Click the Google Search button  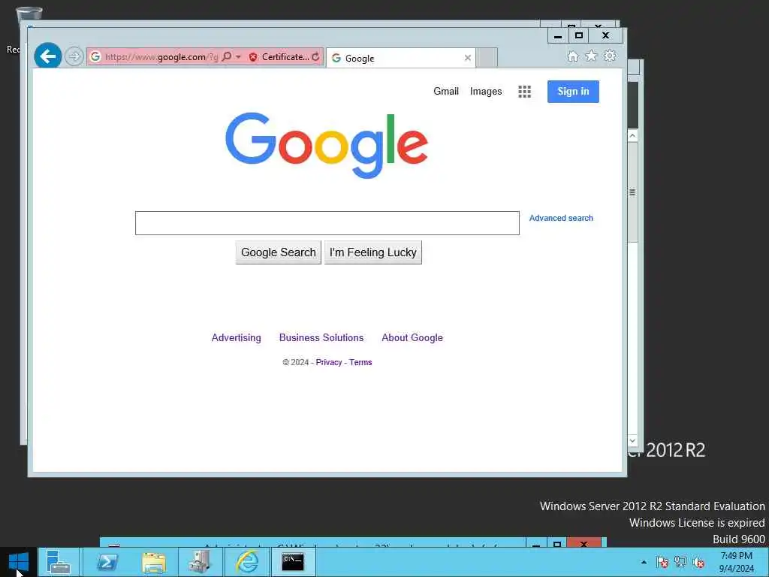[278, 252]
